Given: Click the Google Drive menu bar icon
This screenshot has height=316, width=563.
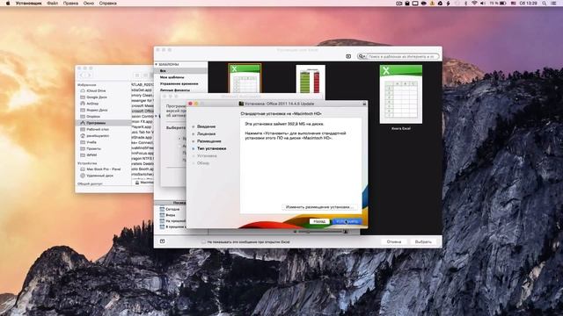Looking at the screenshot, I should (440, 4).
